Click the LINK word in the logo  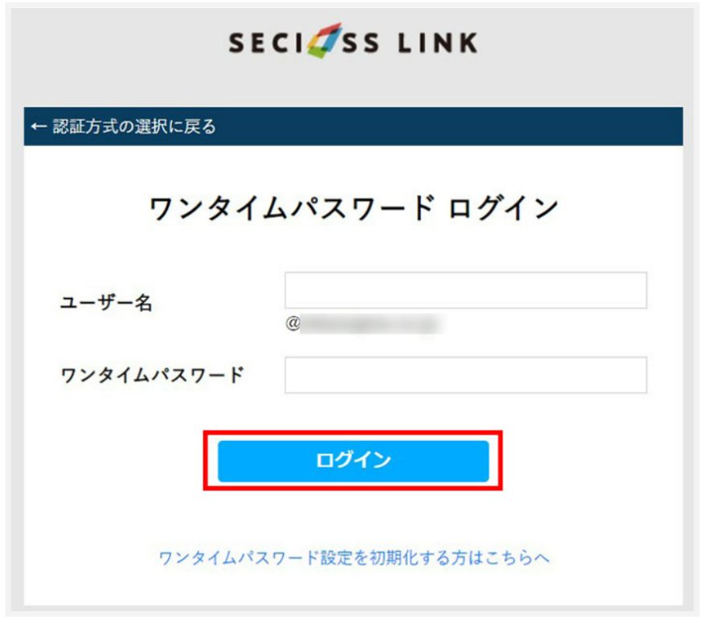pyautogui.click(x=438, y=43)
